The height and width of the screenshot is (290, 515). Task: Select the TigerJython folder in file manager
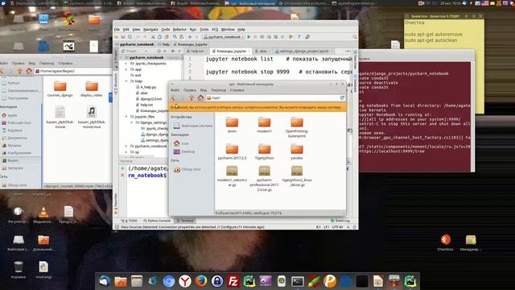264,151
